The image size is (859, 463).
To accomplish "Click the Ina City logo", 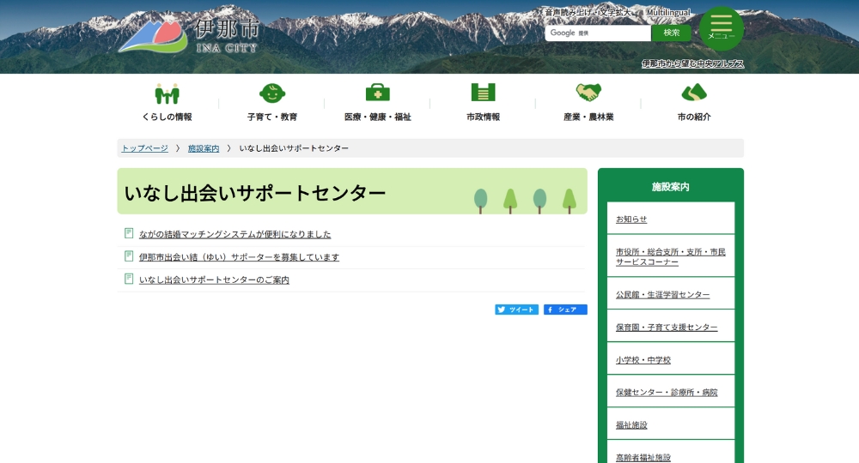I will point(188,36).
